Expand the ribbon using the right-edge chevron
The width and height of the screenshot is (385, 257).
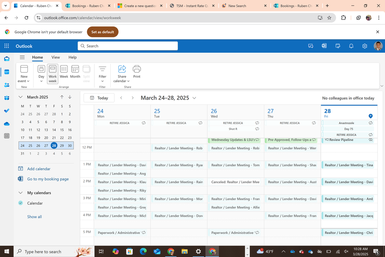(382, 86)
